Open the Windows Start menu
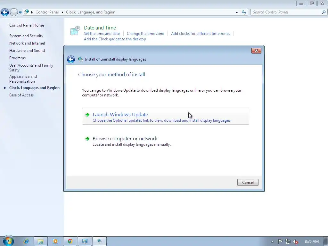This screenshot has width=328, height=246. (8, 241)
